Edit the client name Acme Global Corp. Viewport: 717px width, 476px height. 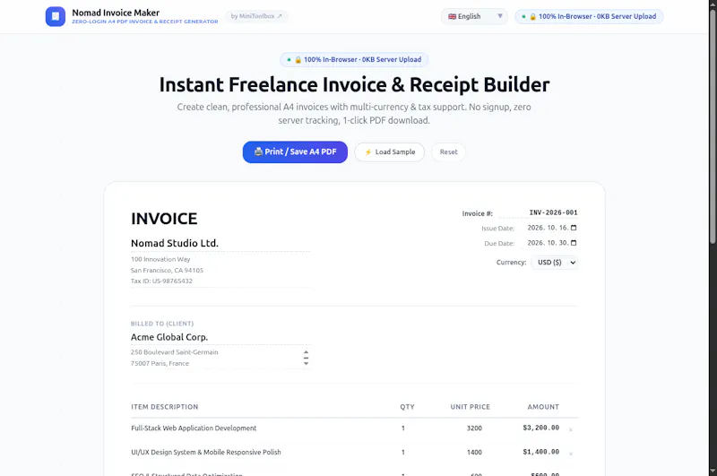220,337
